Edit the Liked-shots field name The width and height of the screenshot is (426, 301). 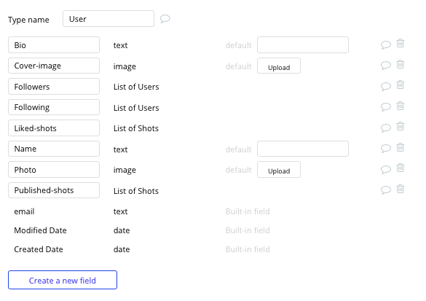coord(54,128)
